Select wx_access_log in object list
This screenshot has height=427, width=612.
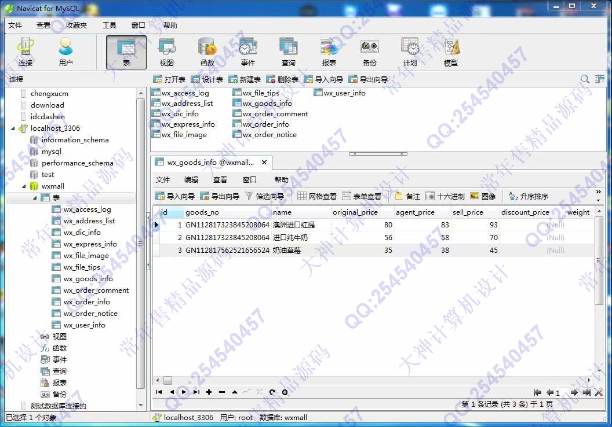[x=185, y=93]
